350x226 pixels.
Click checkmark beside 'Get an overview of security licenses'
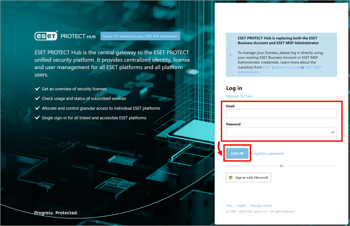37,89
